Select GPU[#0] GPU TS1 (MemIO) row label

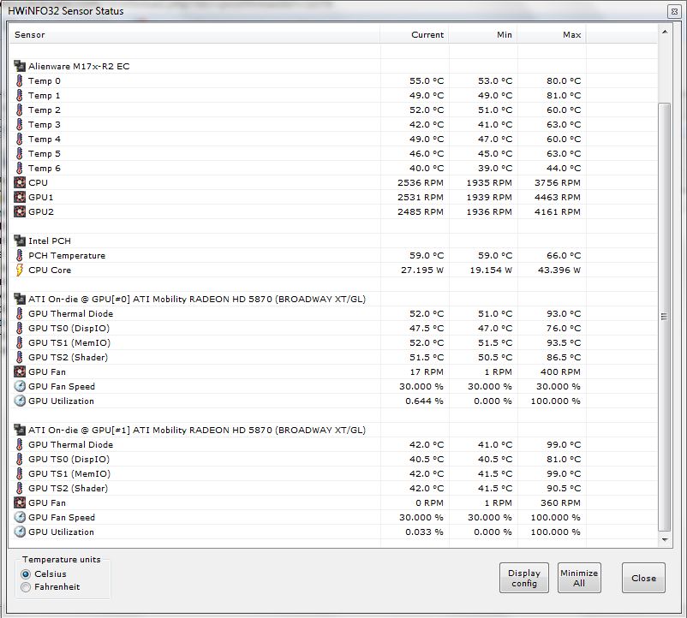69,342
